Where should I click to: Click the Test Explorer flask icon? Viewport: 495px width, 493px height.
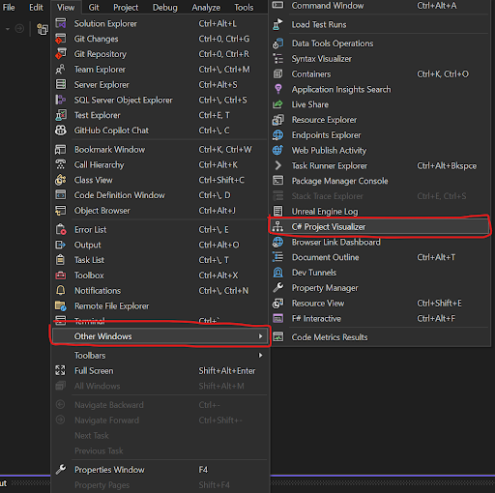point(61,115)
